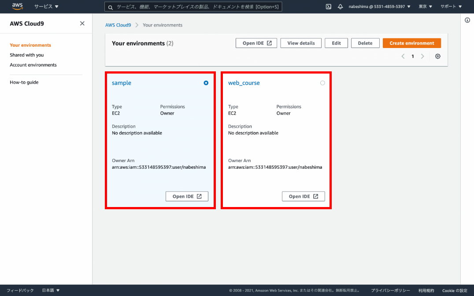The width and height of the screenshot is (474, 296).
Task: Click the search magnifier icon
Action: [110, 7]
